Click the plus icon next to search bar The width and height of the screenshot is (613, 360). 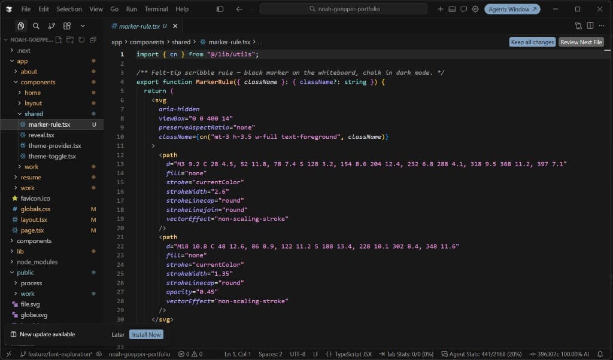coord(440,9)
